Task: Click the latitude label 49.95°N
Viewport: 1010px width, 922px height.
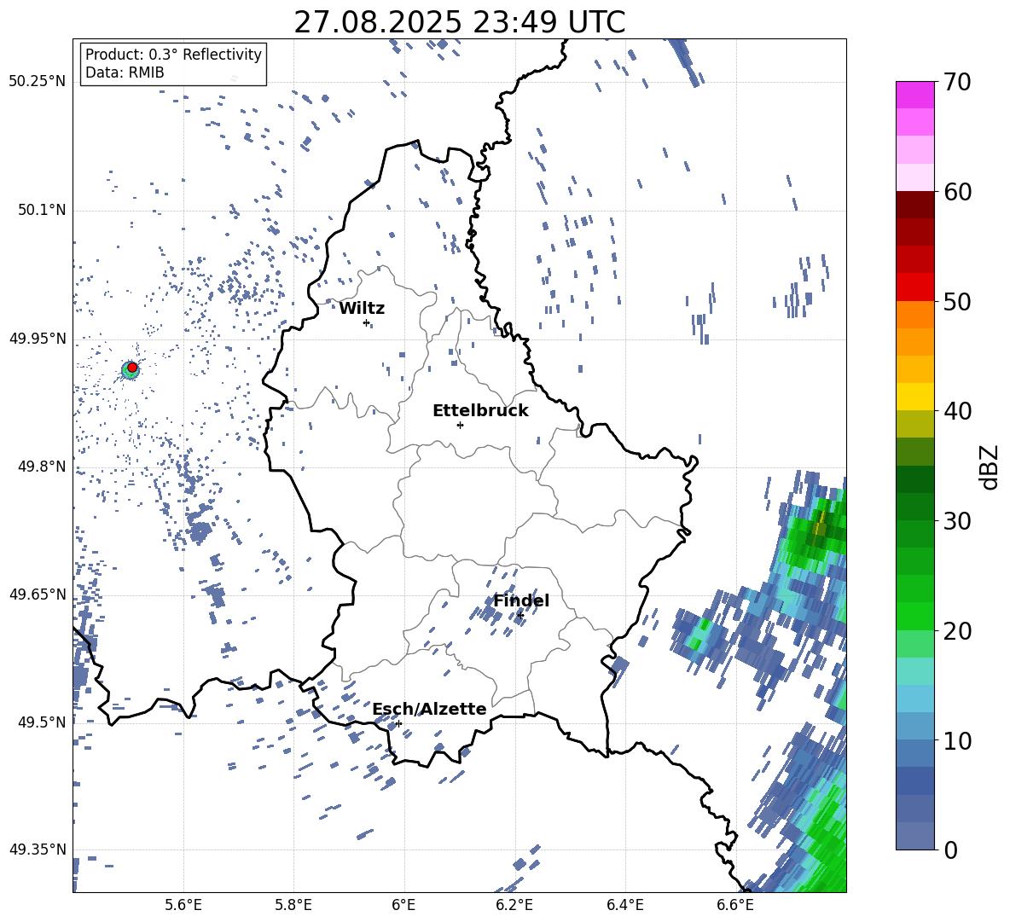Action: 38,339
